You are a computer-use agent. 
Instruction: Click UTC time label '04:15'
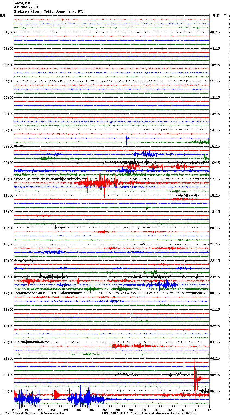pyautogui.click(x=215, y=359)
